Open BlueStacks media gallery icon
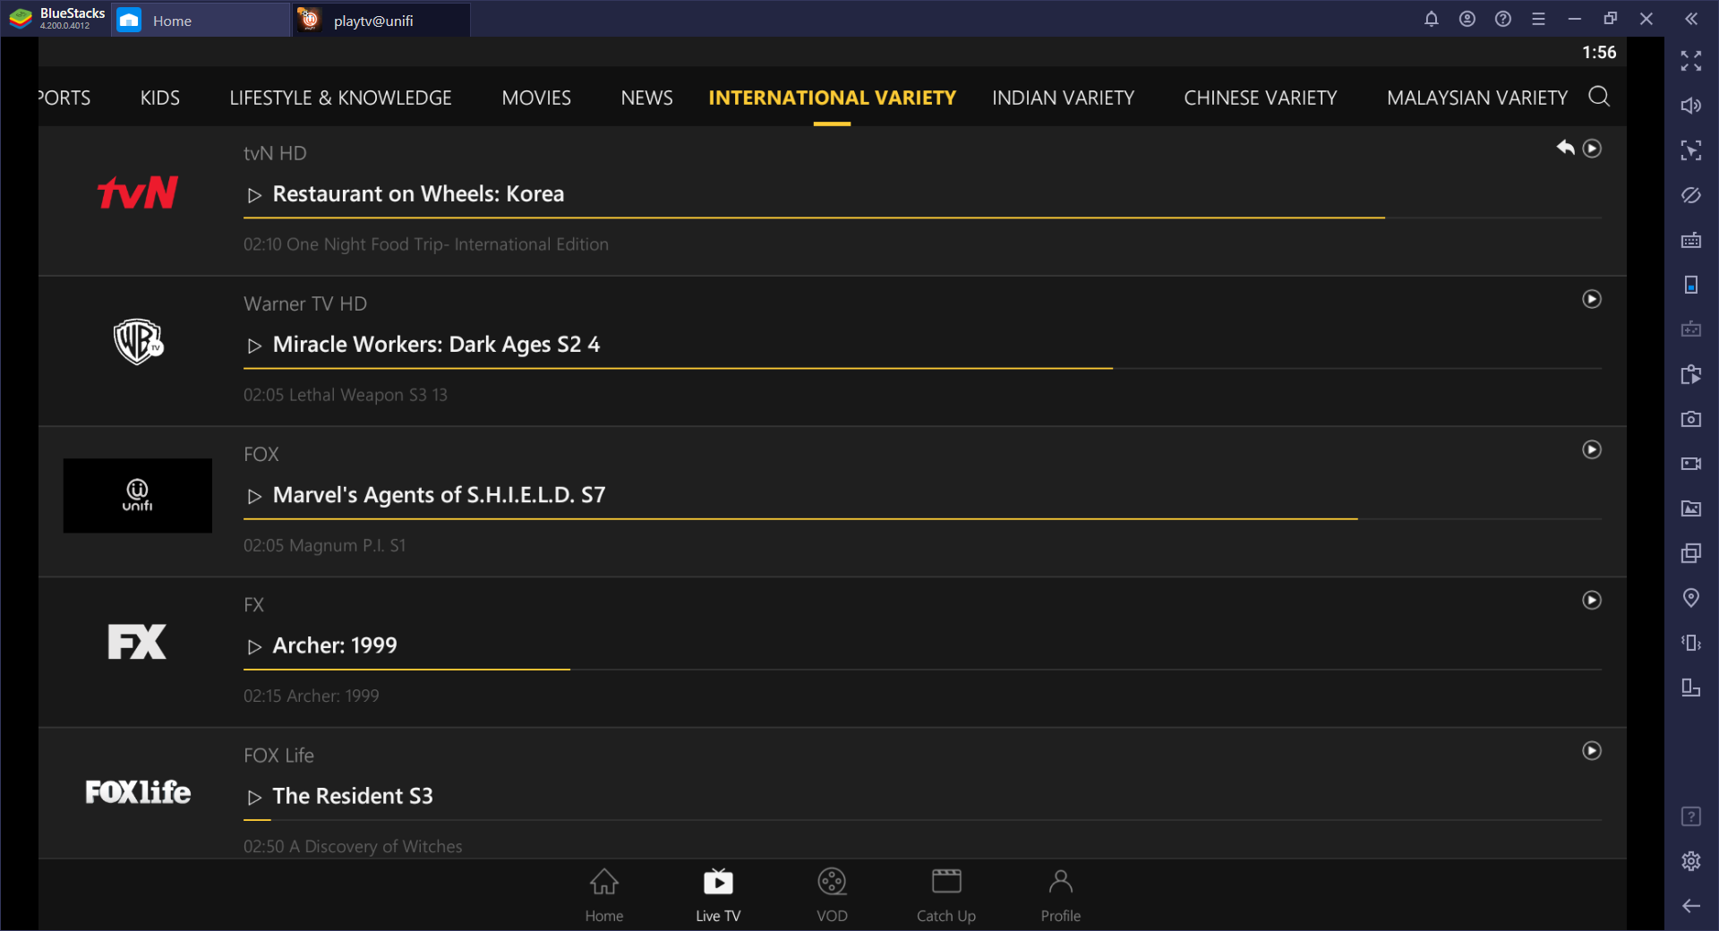This screenshot has width=1719, height=931. click(1691, 508)
